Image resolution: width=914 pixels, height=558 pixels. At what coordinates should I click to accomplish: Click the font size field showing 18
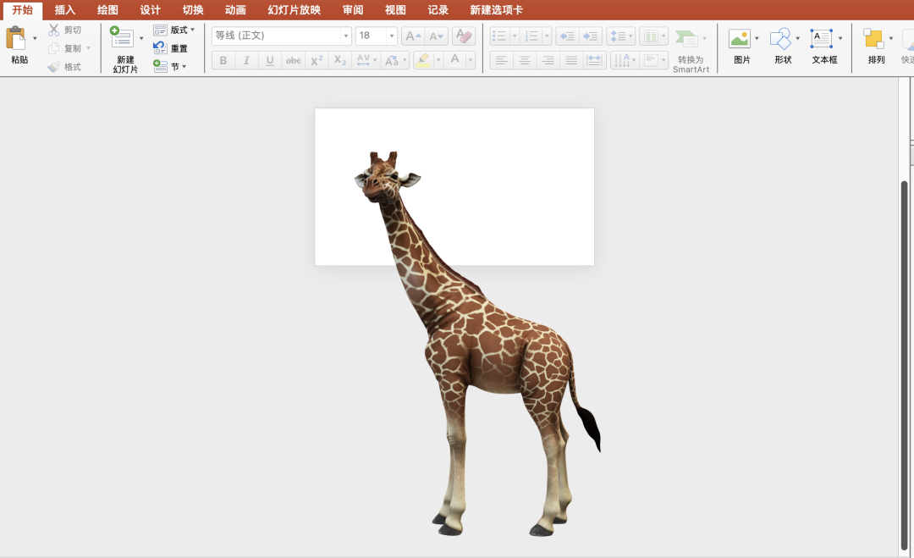pyautogui.click(x=371, y=36)
